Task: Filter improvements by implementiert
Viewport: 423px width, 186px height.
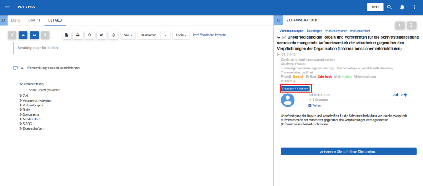Action: tap(360, 31)
